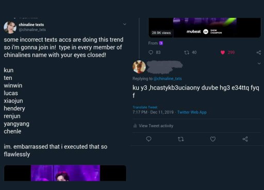
Task: Expand reply tweet options chevron
Action: point(259,63)
